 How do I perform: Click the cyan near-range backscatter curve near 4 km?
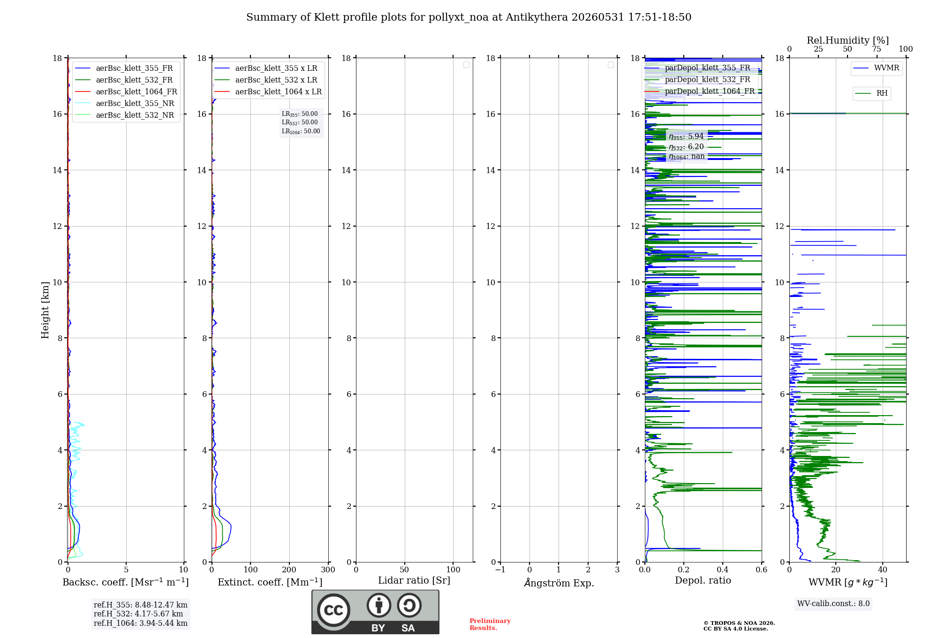click(x=76, y=450)
